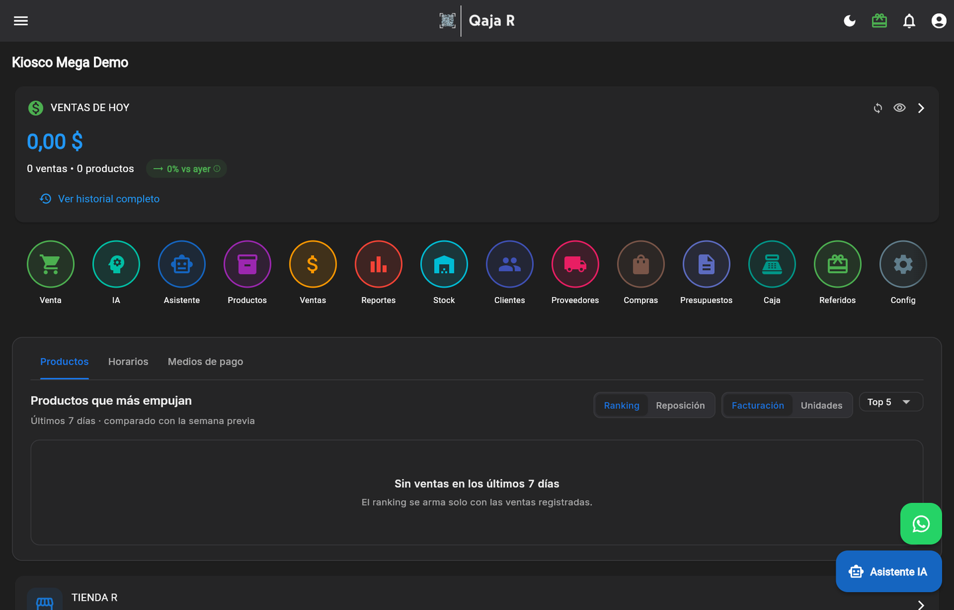
Task: Open the IA shortcut icon
Action: tap(116, 264)
